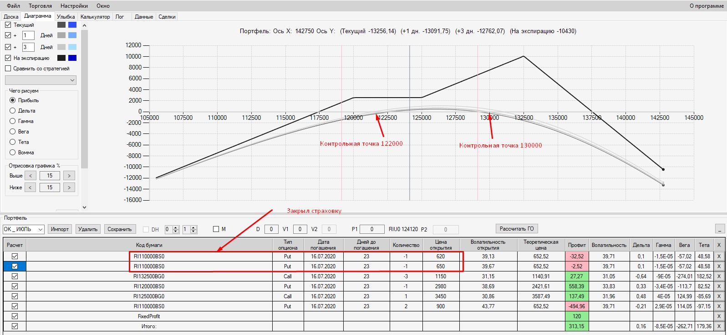Select the total profit cell 313,15
Screen dimensions: 727x335
577,326
